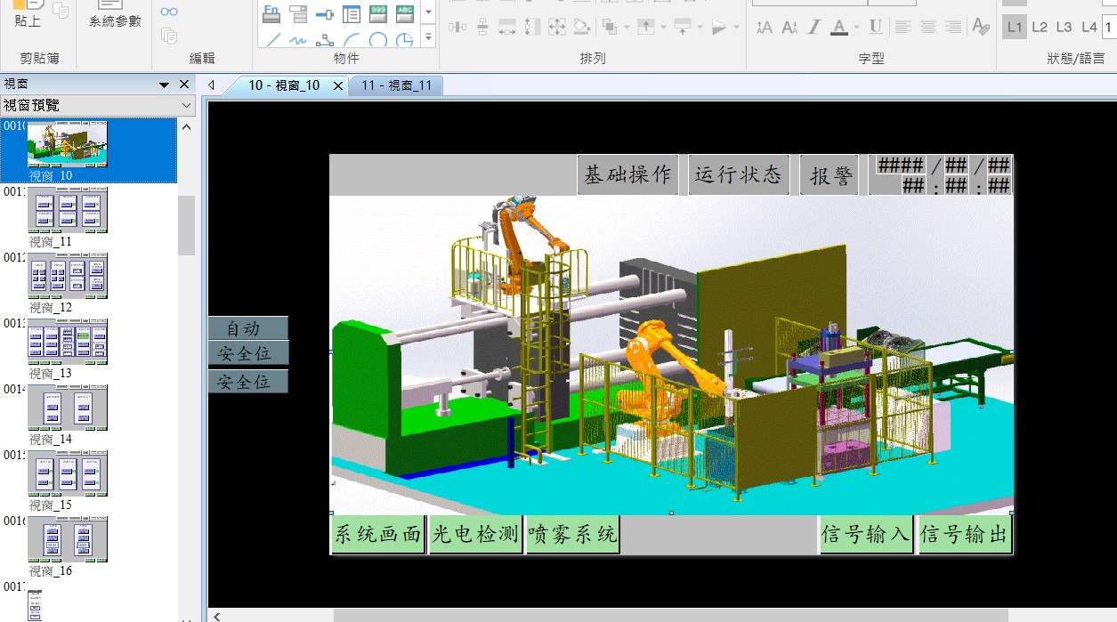1117x622 pixels.
Task: Open the 視窗預覽 dropdown
Action: pyautogui.click(x=186, y=106)
